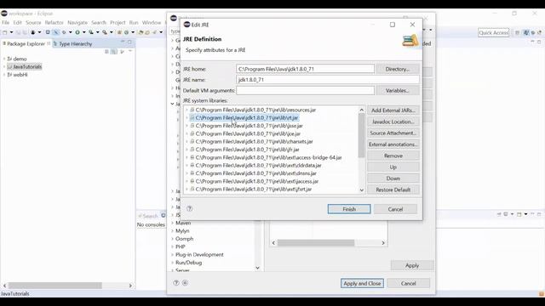The width and height of the screenshot is (545, 306).
Task: Select cldrdata.jar library row
Action: click(258, 166)
